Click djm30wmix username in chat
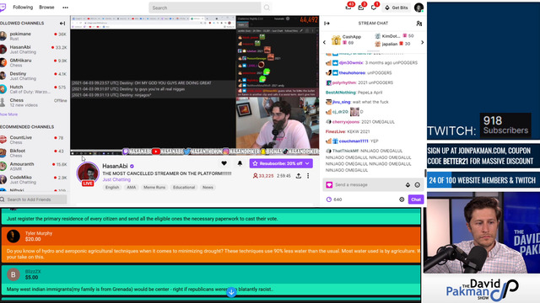 point(351,63)
